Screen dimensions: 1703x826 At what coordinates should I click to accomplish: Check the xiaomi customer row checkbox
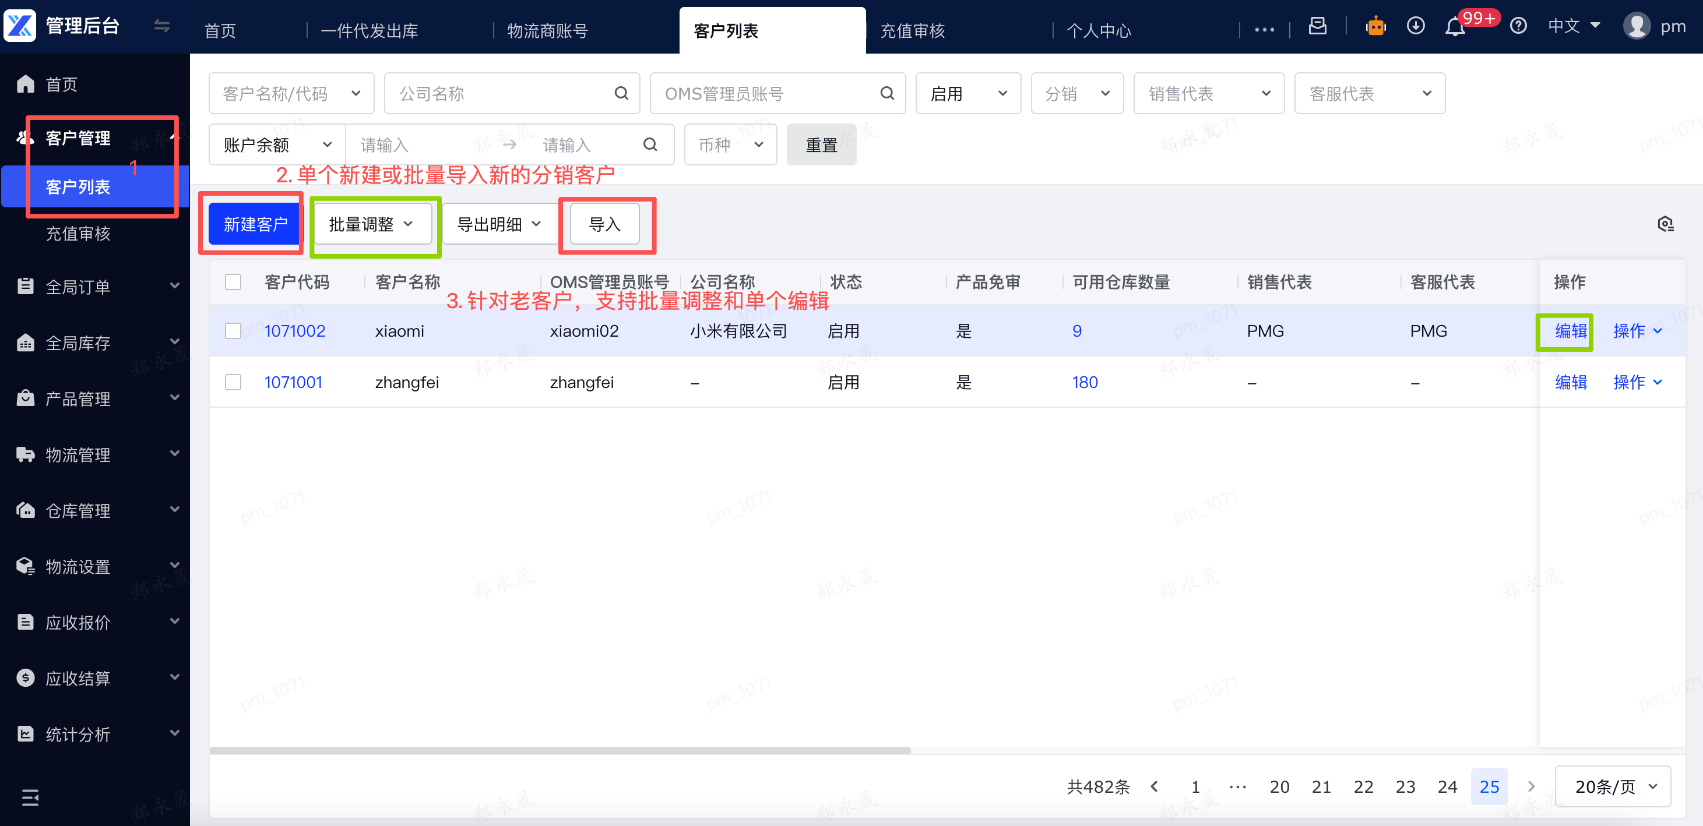[x=233, y=330]
